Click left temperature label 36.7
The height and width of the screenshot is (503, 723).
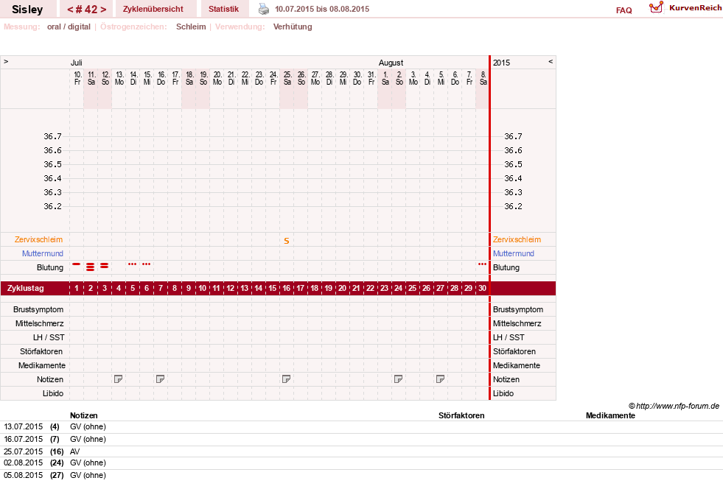(52, 136)
